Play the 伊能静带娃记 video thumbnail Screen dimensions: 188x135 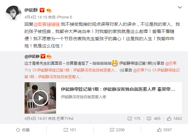(x=40, y=98)
